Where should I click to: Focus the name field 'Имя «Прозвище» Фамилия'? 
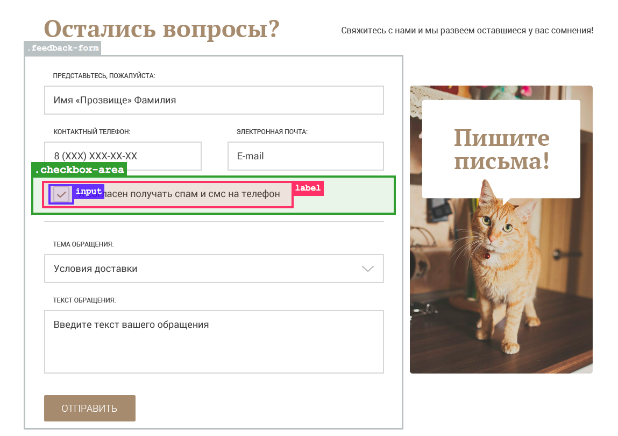214,100
